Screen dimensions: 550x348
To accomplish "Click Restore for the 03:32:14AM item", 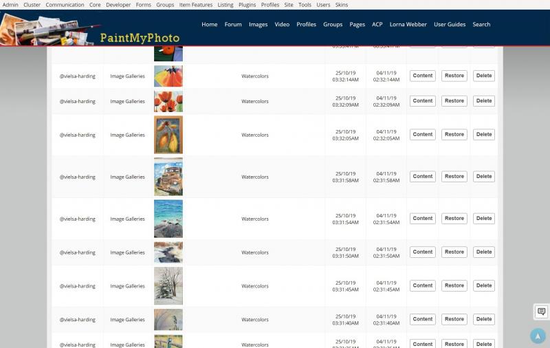I will click(454, 76).
